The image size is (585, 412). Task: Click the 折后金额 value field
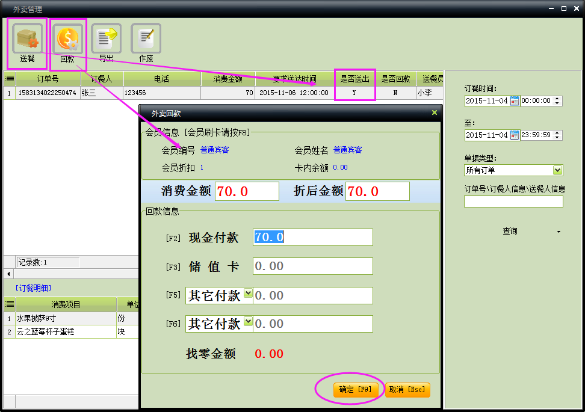pyautogui.click(x=377, y=191)
